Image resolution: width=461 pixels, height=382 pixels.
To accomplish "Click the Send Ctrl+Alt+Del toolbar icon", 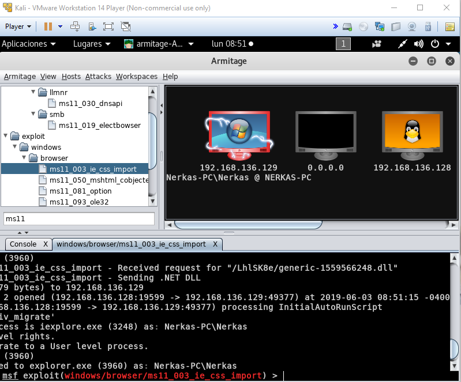I will point(75,27).
